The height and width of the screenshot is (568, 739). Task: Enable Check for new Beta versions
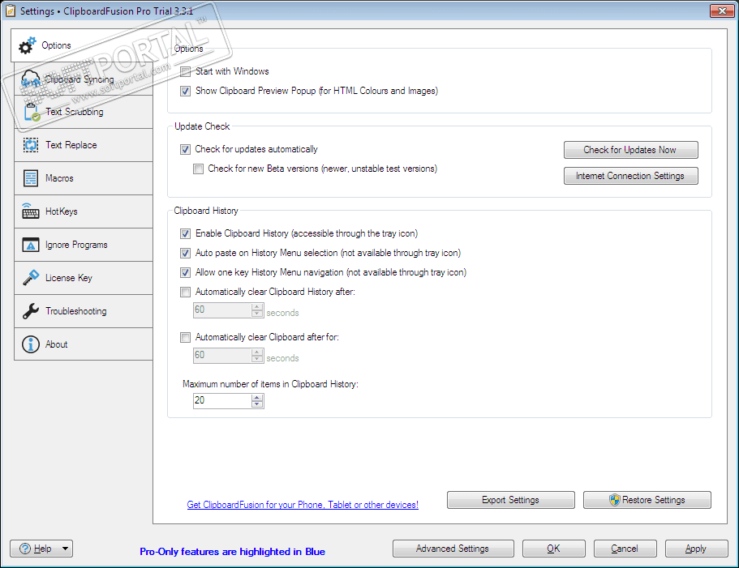199,169
